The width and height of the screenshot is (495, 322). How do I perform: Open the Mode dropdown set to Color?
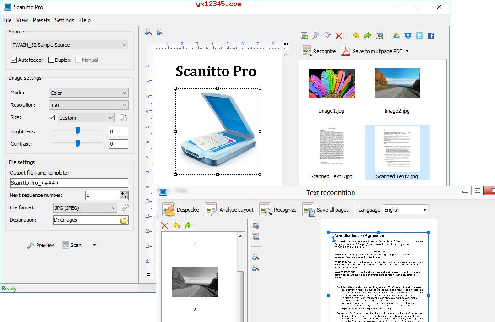[x=89, y=93]
